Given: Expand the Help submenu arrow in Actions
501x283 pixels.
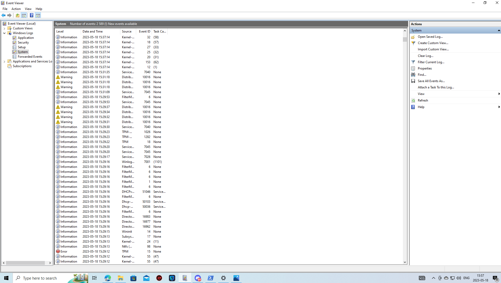Looking at the screenshot, I should click(499, 107).
